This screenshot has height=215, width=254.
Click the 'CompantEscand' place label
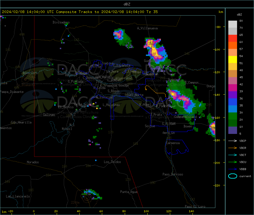coord(185,117)
